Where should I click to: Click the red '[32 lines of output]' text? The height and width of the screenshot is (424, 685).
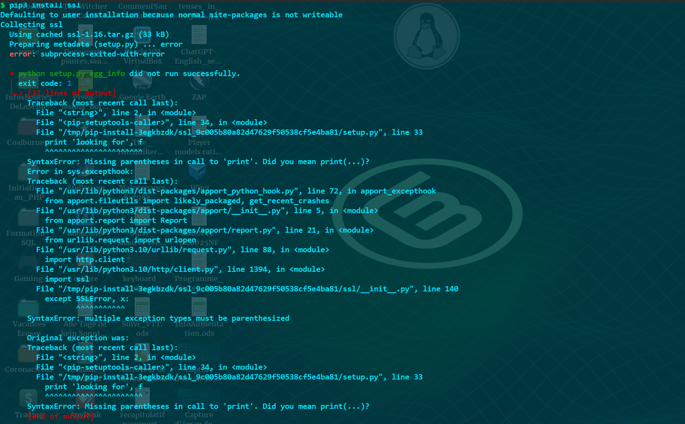[x=72, y=93]
